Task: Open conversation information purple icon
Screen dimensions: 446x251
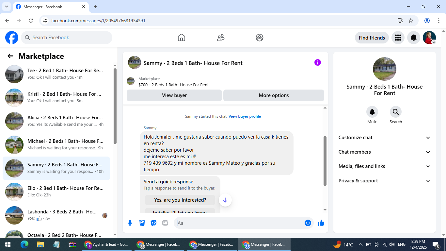Action: 318,62
